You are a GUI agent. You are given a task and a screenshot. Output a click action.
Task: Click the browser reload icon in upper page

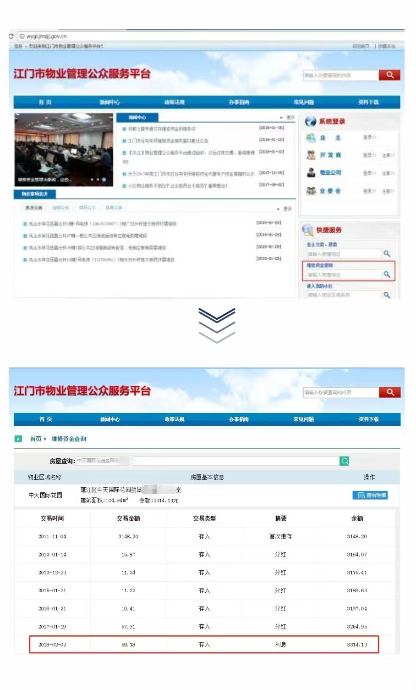[x=11, y=36]
